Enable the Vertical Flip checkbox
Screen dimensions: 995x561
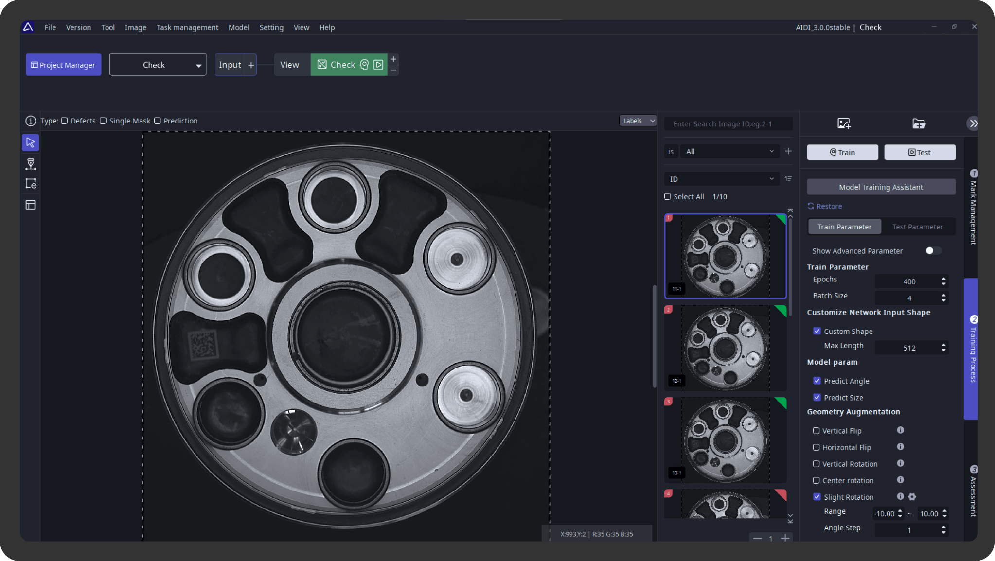click(x=816, y=431)
